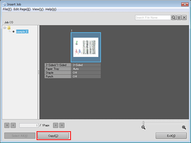191x143 pixels.
Task: Click the Job (1) heading text
Action: click(8, 22)
